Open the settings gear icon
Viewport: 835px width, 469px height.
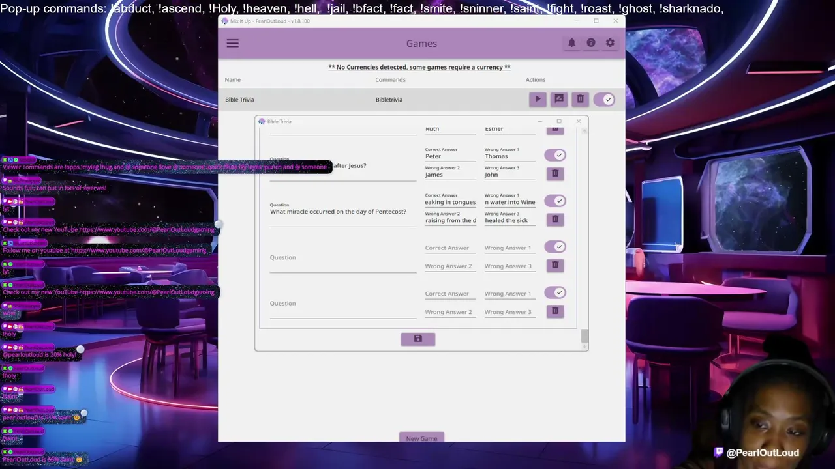(x=610, y=43)
